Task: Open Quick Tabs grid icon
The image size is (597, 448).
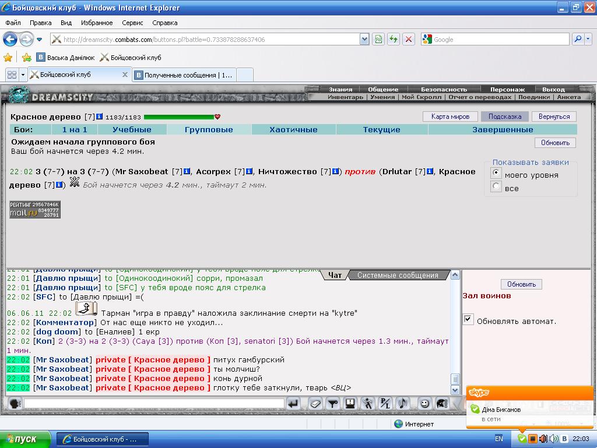Action: [x=12, y=75]
